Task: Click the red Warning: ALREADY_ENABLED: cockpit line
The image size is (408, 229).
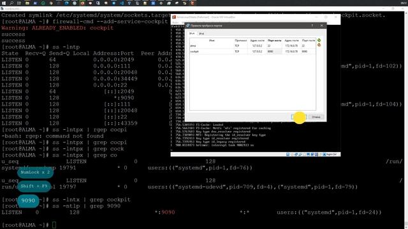Action: pyautogui.click(x=57, y=28)
